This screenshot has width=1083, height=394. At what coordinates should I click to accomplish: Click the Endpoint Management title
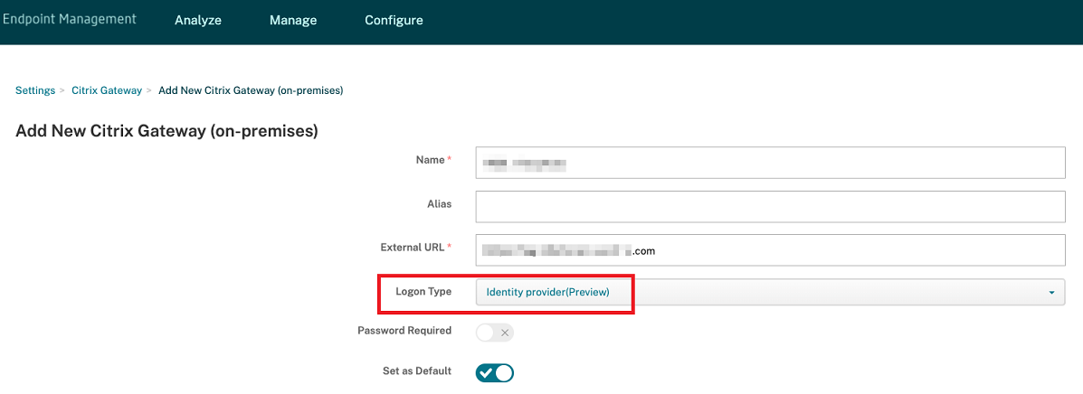point(69,19)
